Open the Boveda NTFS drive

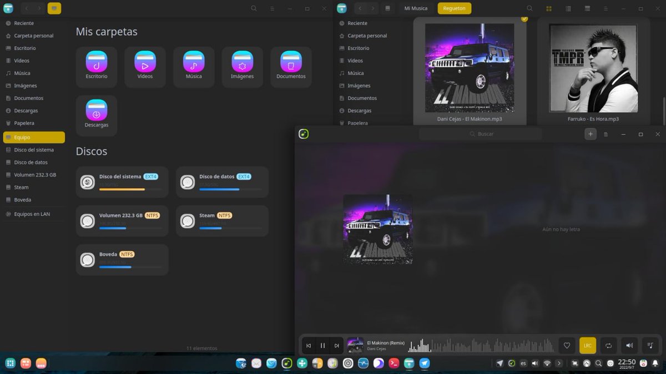pyautogui.click(x=122, y=260)
